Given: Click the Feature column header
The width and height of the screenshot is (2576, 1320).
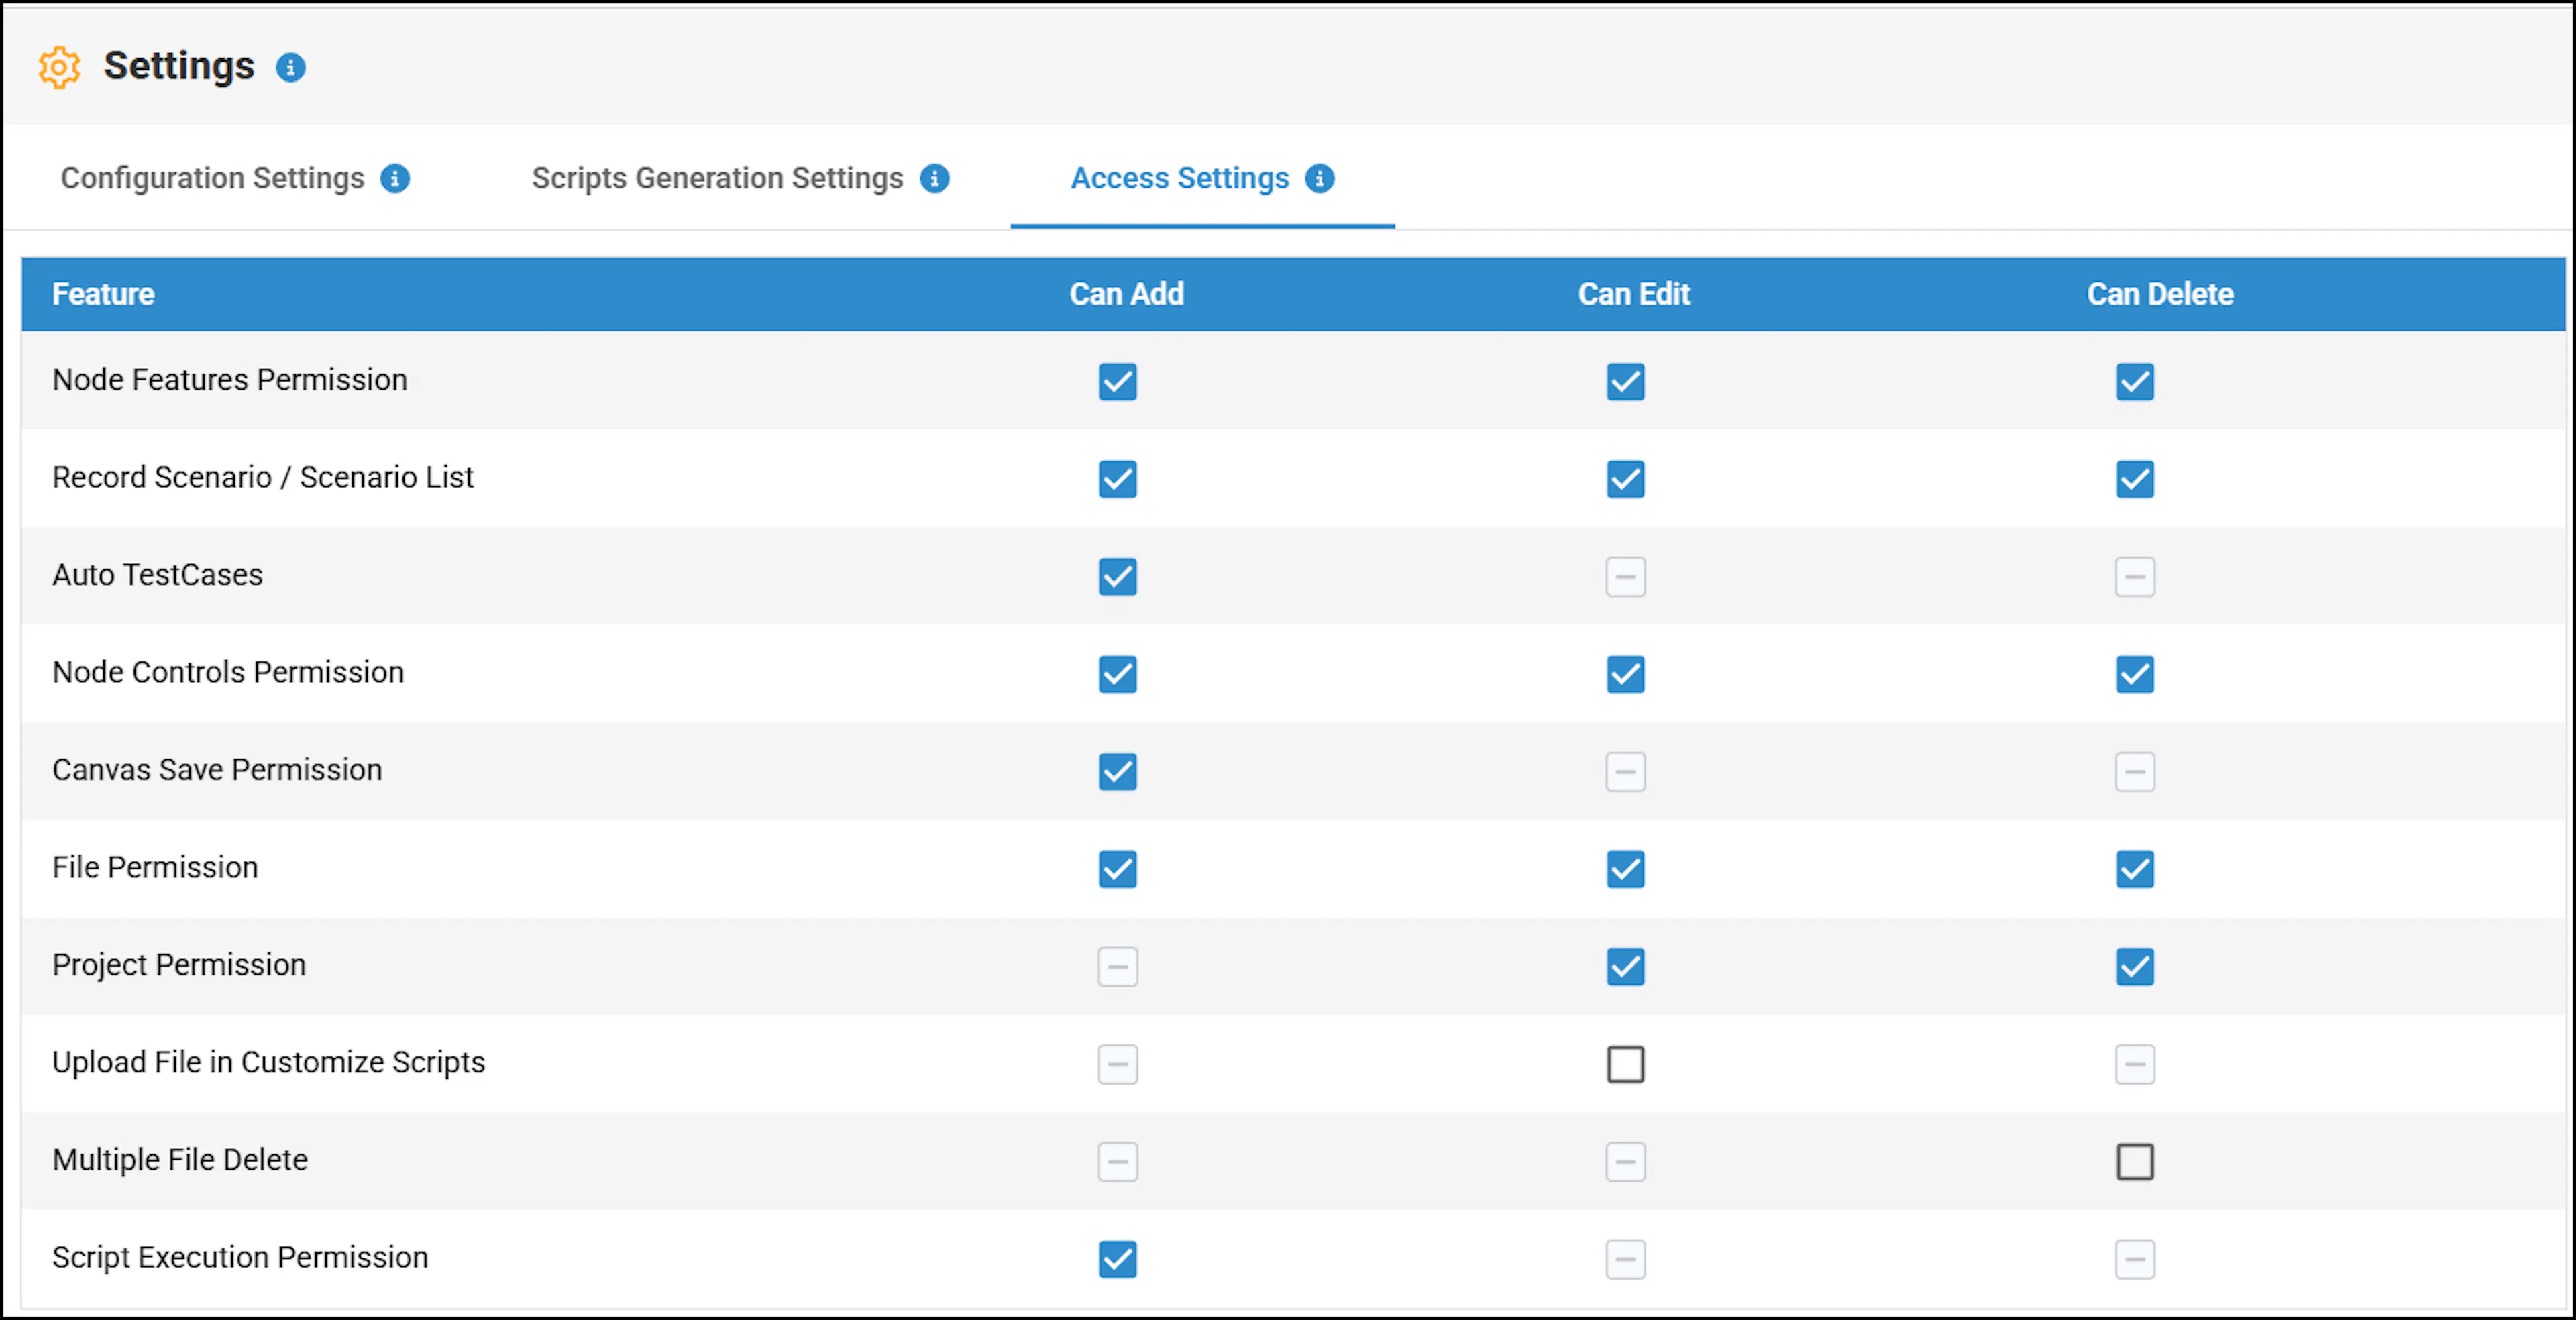Looking at the screenshot, I should [x=103, y=294].
